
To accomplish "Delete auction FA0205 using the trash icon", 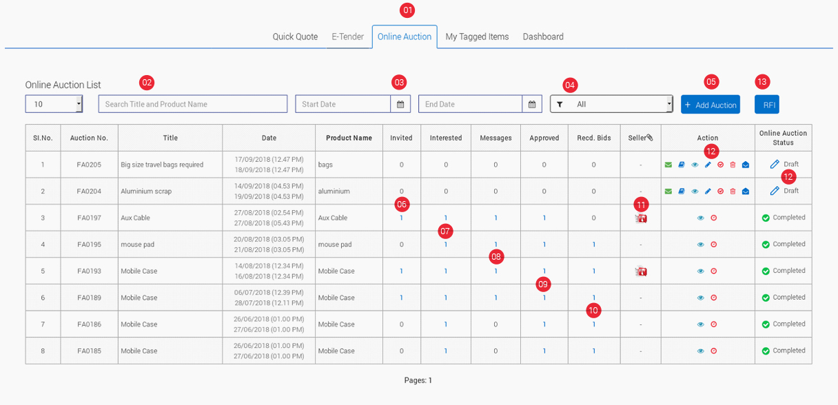I will coord(733,165).
